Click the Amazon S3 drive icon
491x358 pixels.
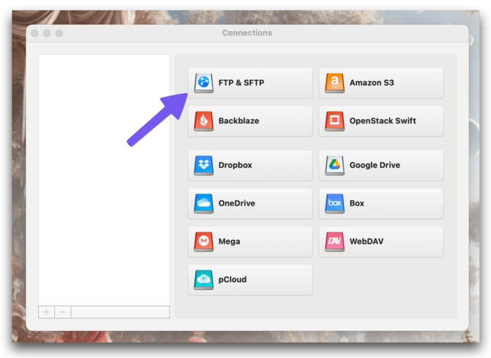334,83
